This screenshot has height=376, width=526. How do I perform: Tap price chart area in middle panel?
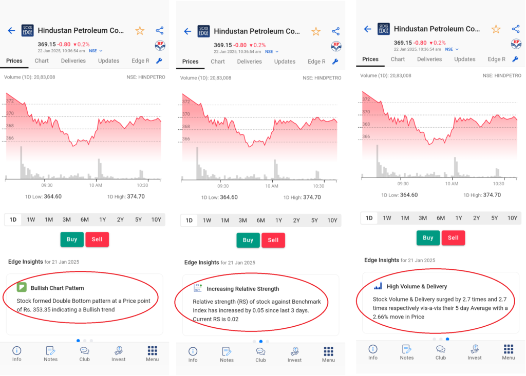259,136
